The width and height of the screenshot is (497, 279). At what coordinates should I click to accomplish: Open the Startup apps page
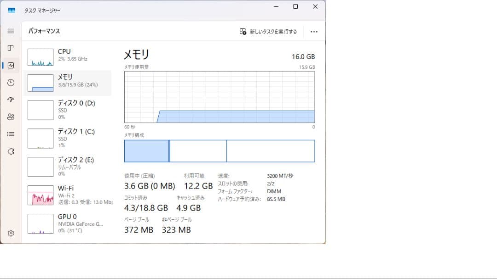coord(11,100)
